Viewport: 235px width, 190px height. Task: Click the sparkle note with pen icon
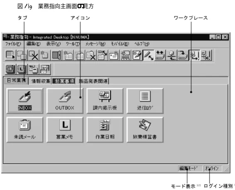137,55
